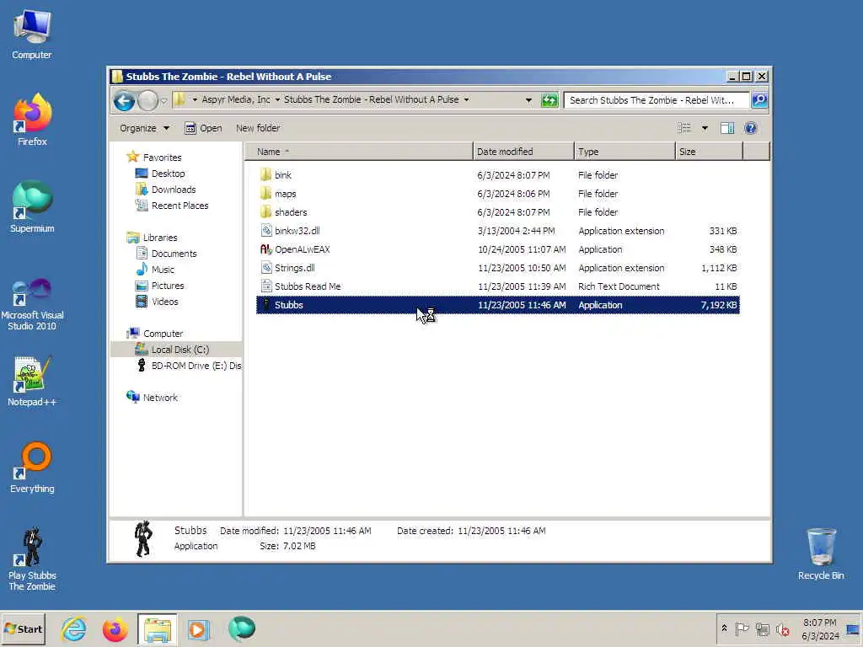The width and height of the screenshot is (863, 647).
Task: Create a New folder
Action: pos(258,128)
